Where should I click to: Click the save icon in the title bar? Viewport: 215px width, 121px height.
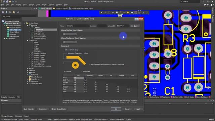pyautogui.click(x=4, y=1)
